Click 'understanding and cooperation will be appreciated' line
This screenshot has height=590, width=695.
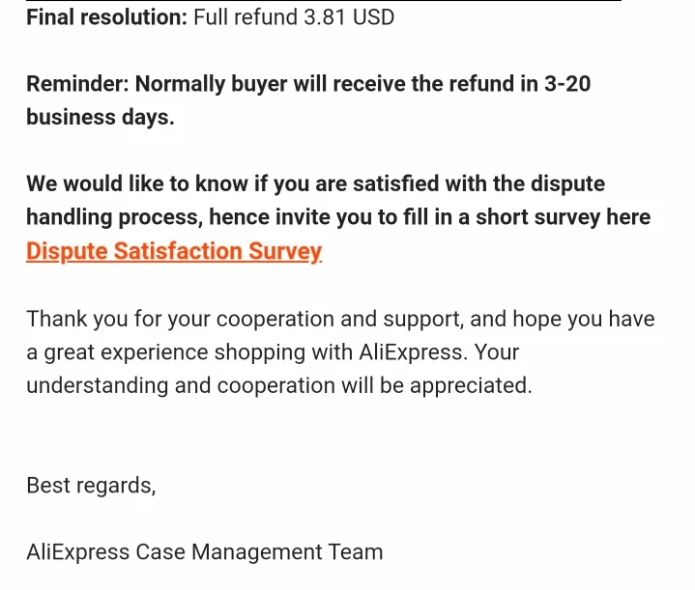[x=278, y=385]
